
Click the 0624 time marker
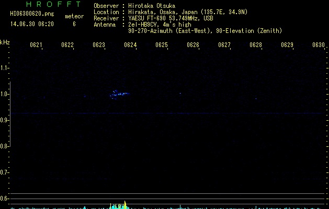[x=130, y=45]
